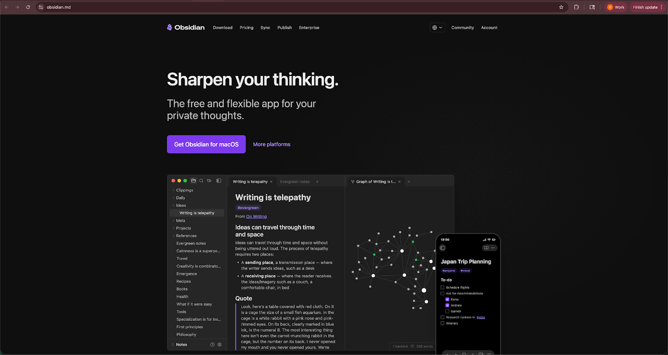Open the language dropdown chevron
Image resolution: width=668 pixels, height=355 pixels.
(x=440, y=28)
